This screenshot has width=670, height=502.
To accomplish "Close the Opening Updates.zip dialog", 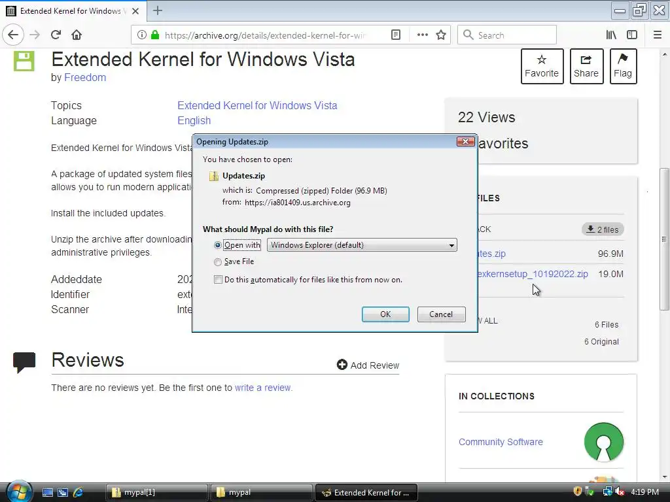I will [x=465, y=141].
